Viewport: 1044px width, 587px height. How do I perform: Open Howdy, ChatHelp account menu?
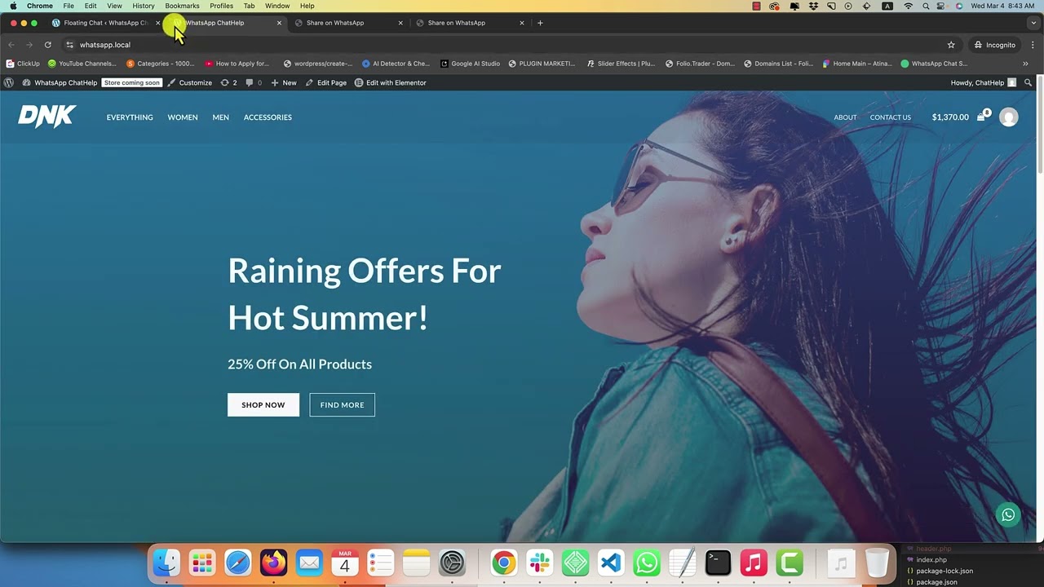click(983, 82)
